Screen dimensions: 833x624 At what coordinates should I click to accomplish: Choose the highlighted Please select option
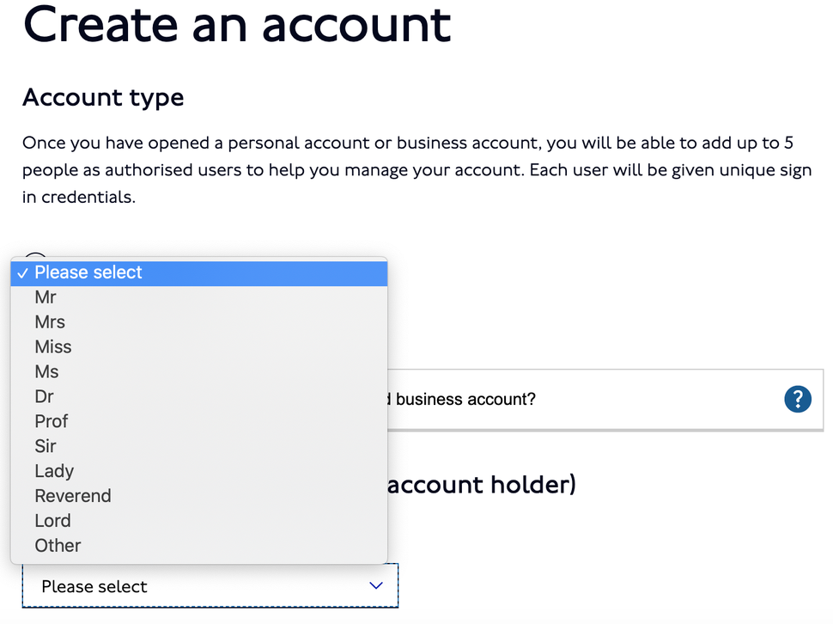[199, 272]
